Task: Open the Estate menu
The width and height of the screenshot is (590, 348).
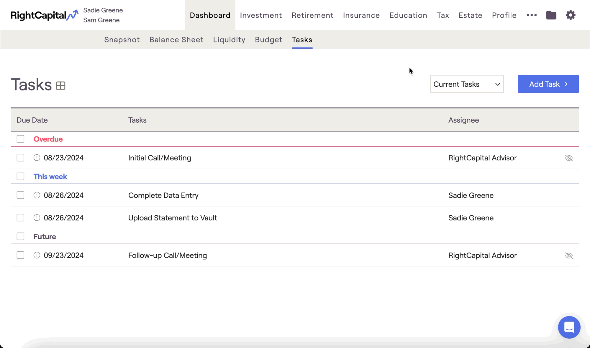Action: [470, 15]
